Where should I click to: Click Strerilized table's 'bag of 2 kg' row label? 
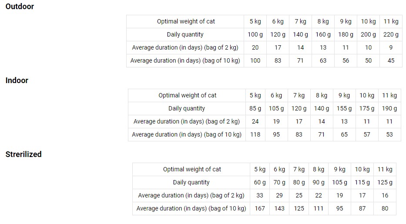[191, 195]
